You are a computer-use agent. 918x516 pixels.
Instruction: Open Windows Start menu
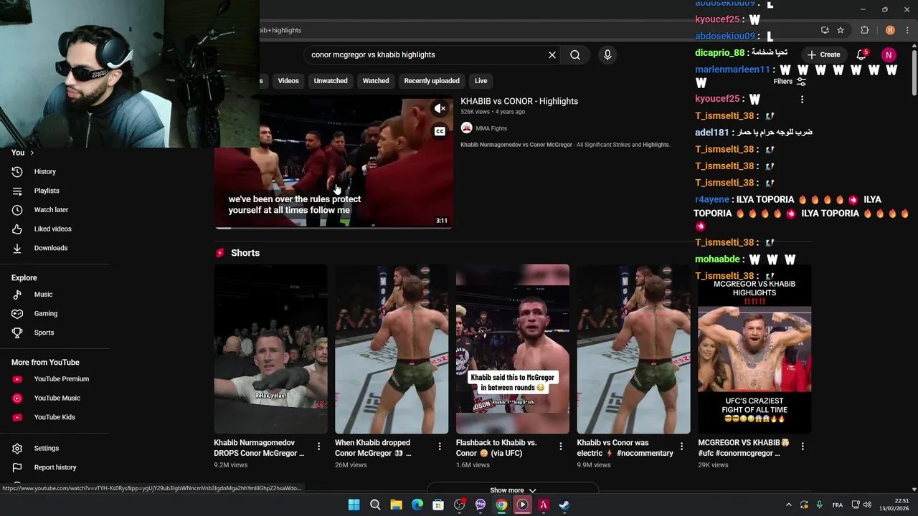click(x=354, y=505)
